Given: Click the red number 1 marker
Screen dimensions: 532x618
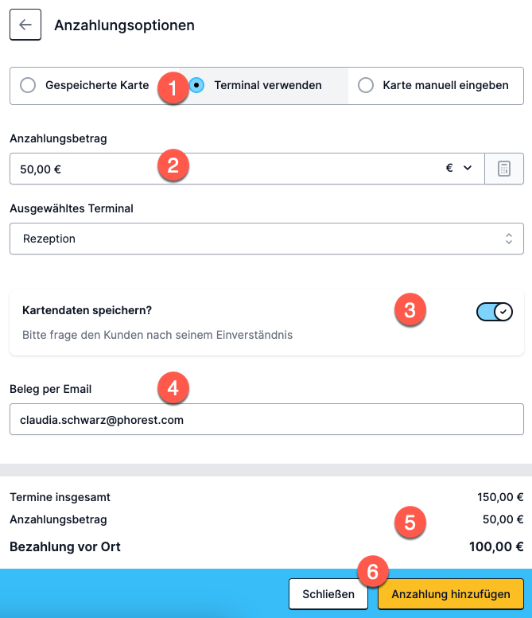Looking at the screenshot, I should (173, 88).
